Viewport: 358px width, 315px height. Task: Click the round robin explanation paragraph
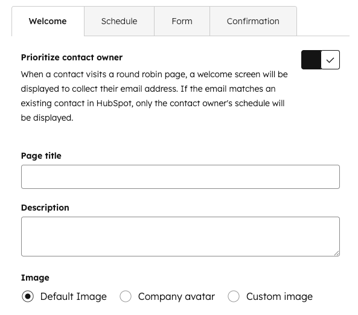(154, 96)
